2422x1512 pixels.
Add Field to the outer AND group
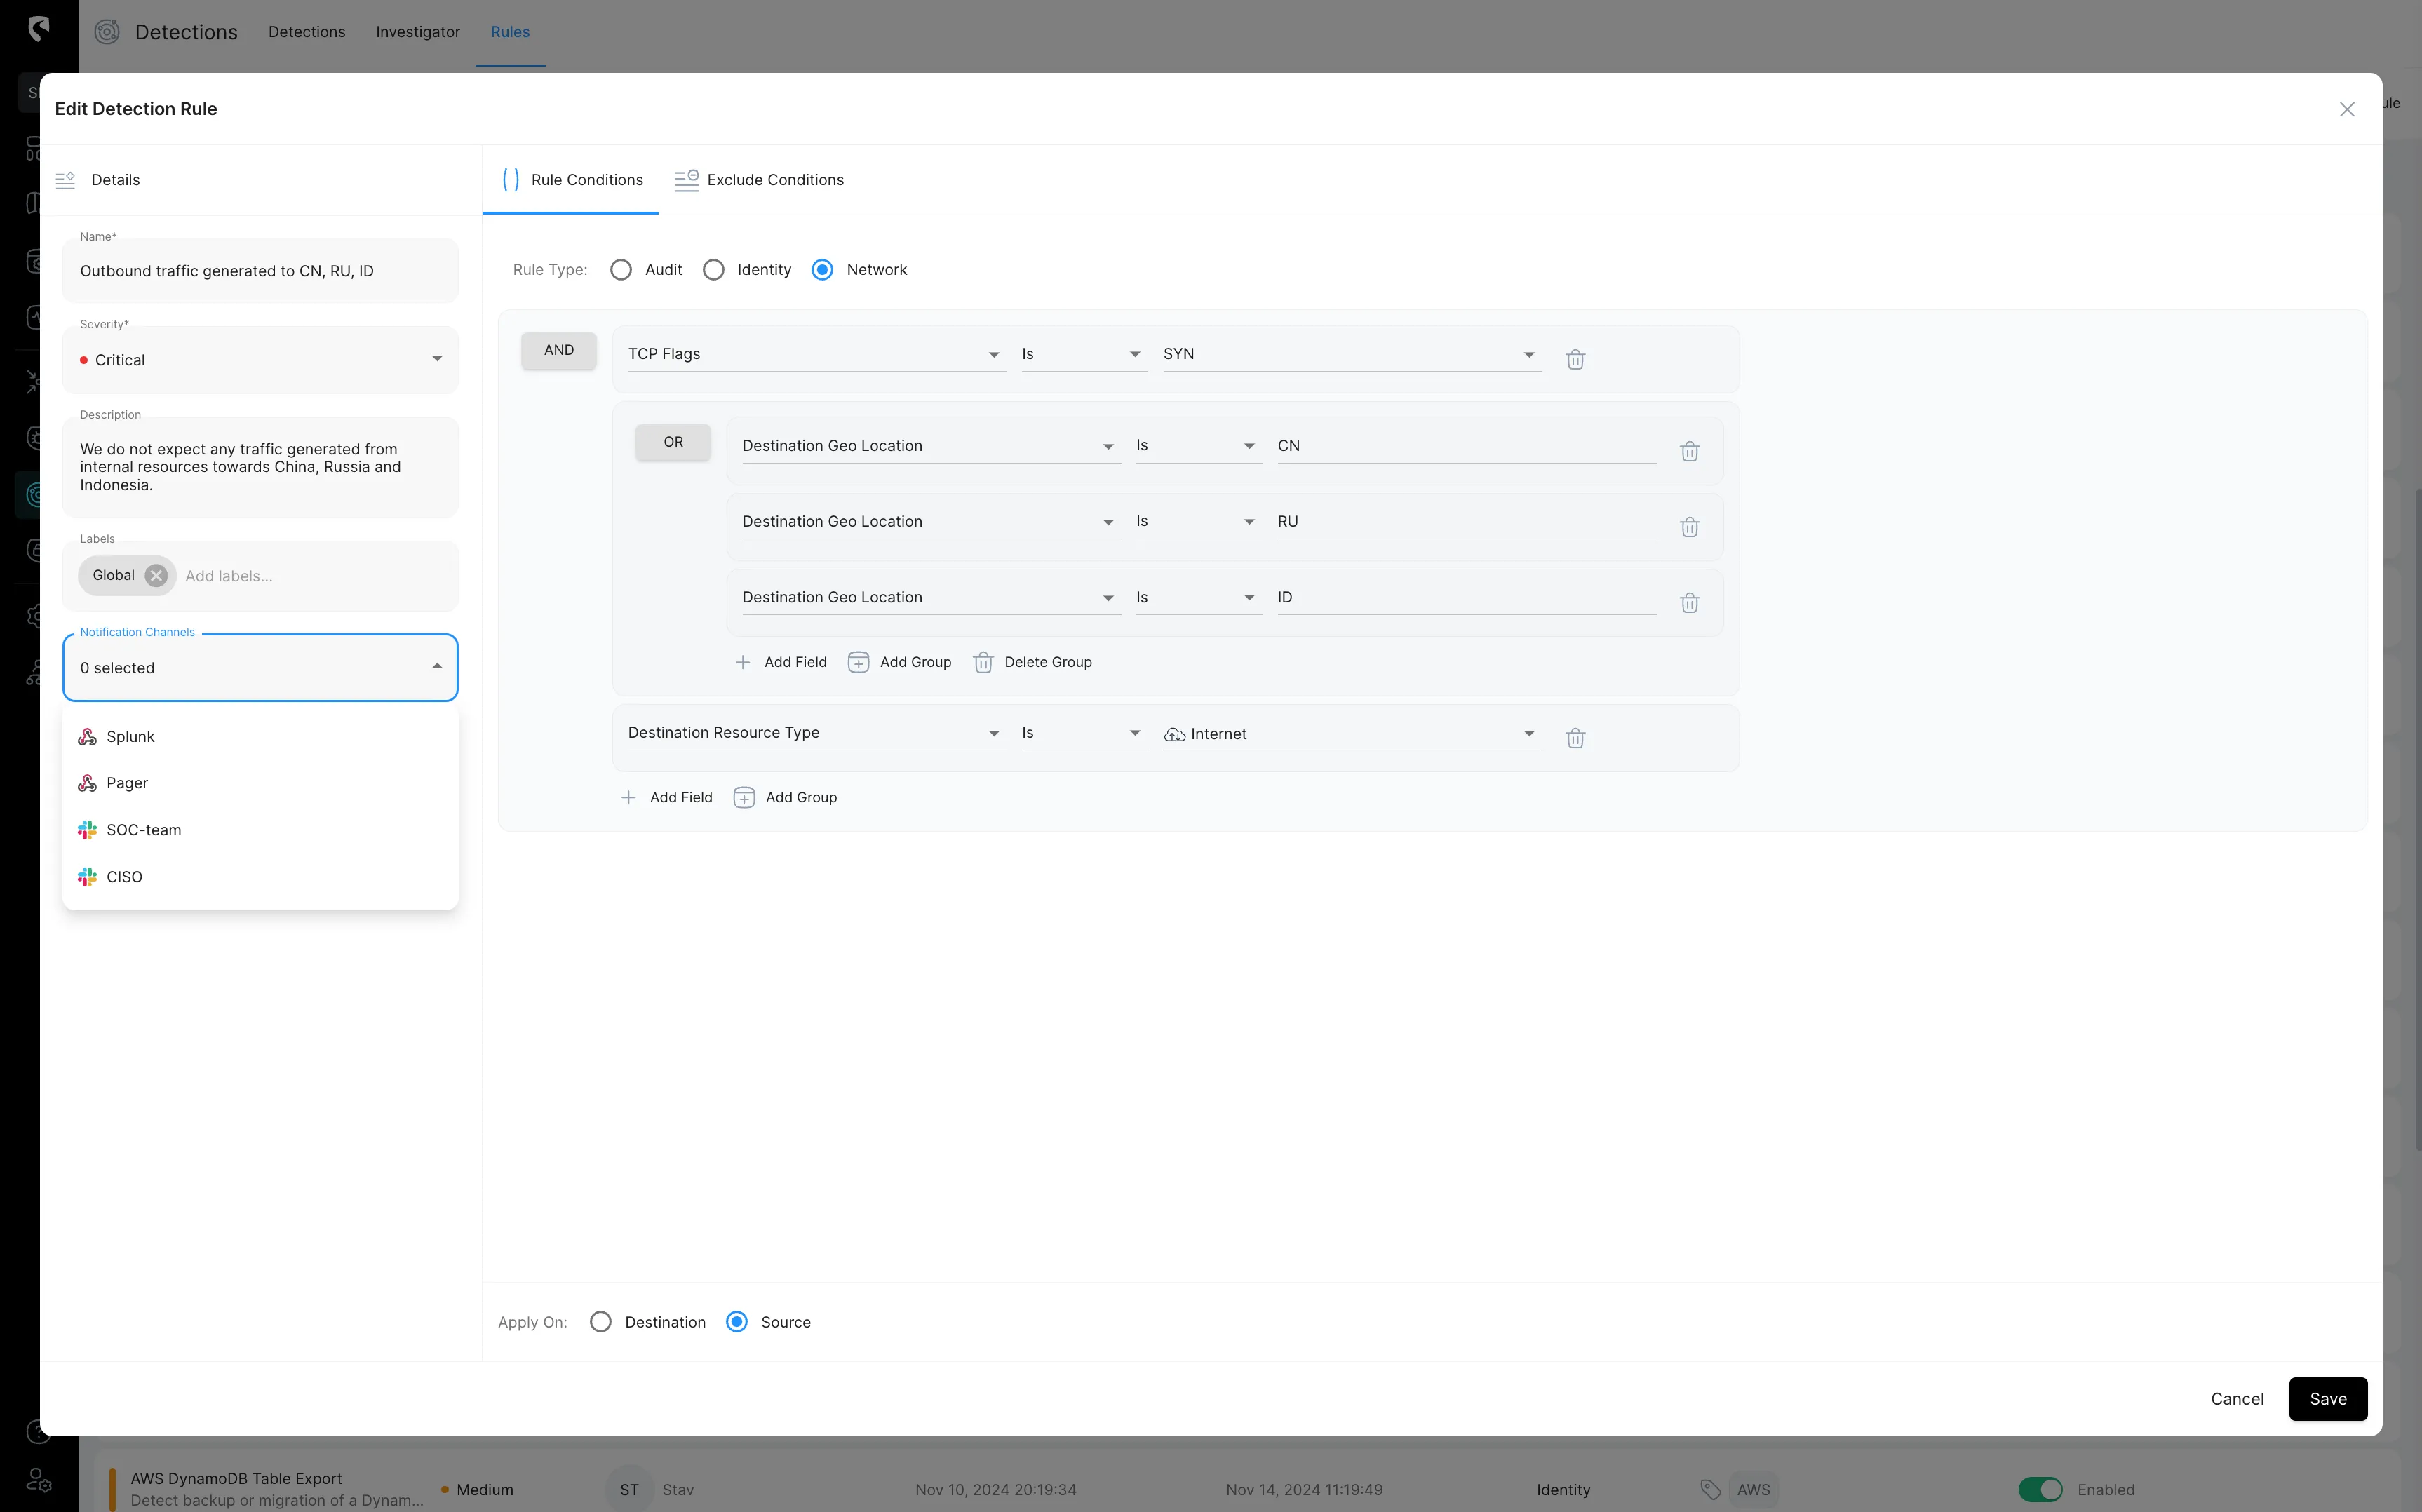tap(666, 797)
